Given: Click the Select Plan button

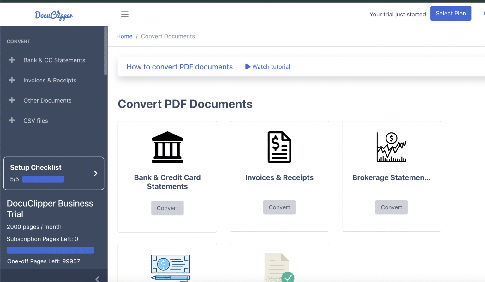Looking at the screenshot, I should point(451,13).
